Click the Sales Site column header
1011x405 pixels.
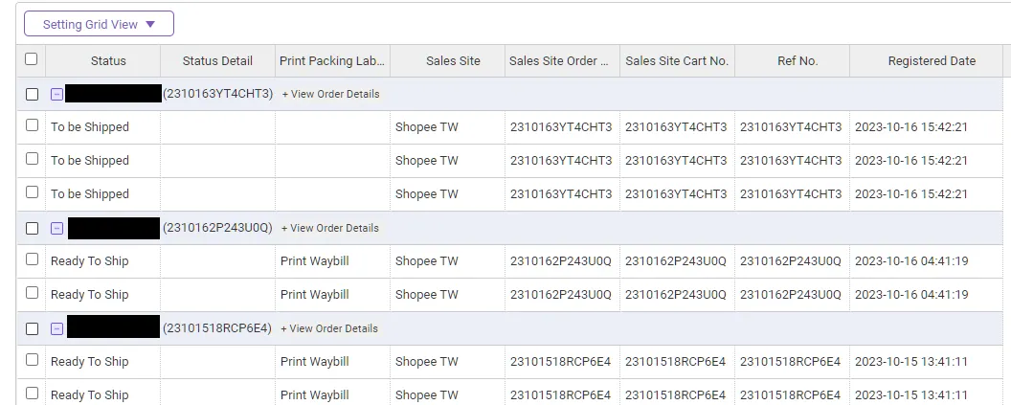click(453, 61)
